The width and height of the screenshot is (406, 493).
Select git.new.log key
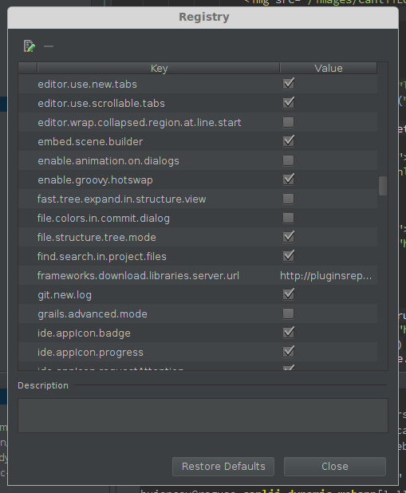pos(65,295)
